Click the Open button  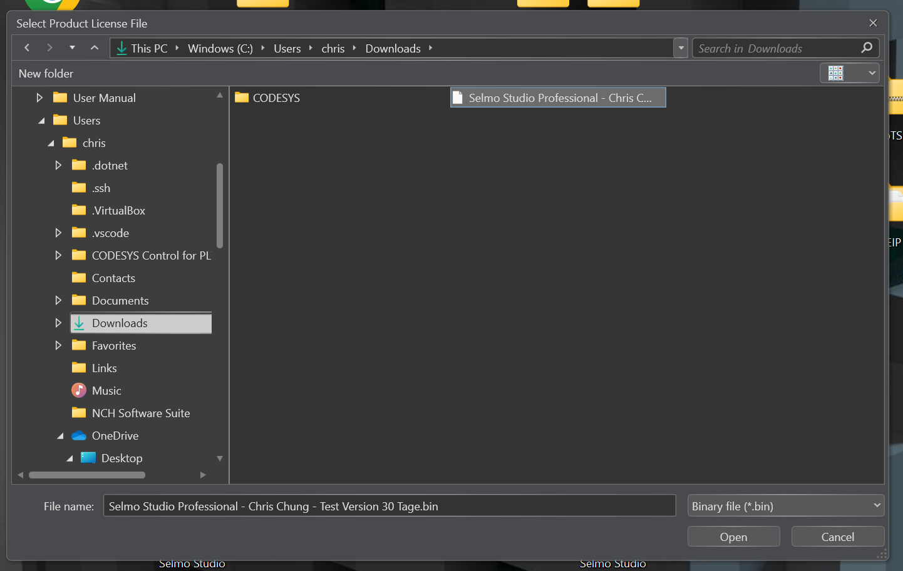(x=733, y=537)
